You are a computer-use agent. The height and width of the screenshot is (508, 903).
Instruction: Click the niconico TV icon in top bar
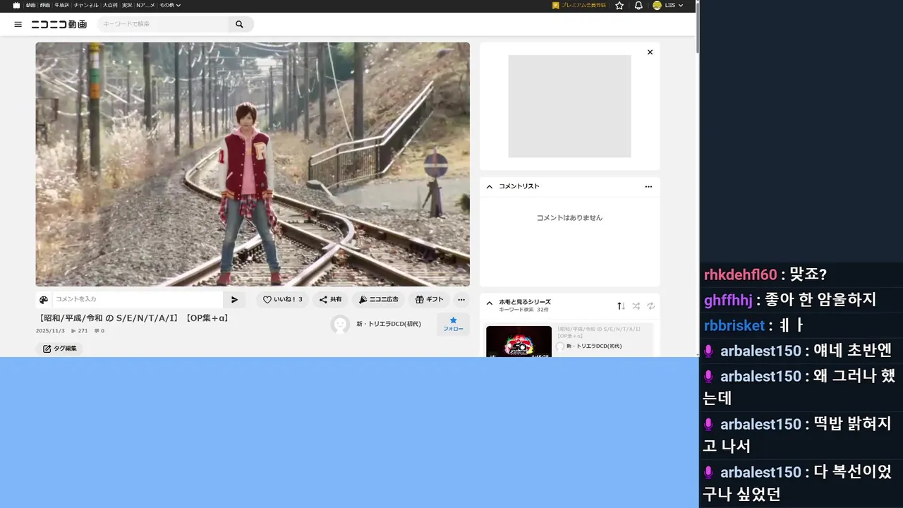17,5
